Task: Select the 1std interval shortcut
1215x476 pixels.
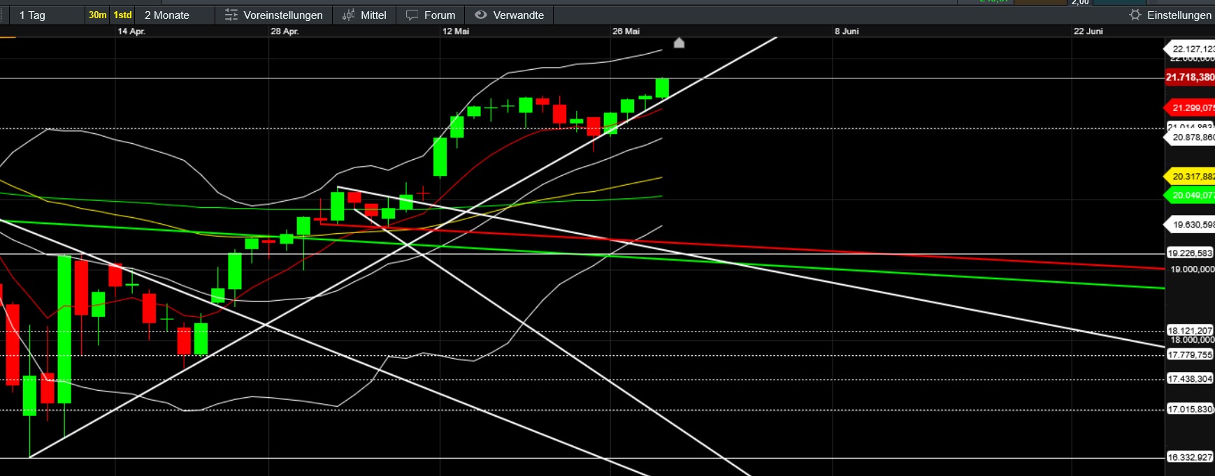Action: tap(122, 15)
